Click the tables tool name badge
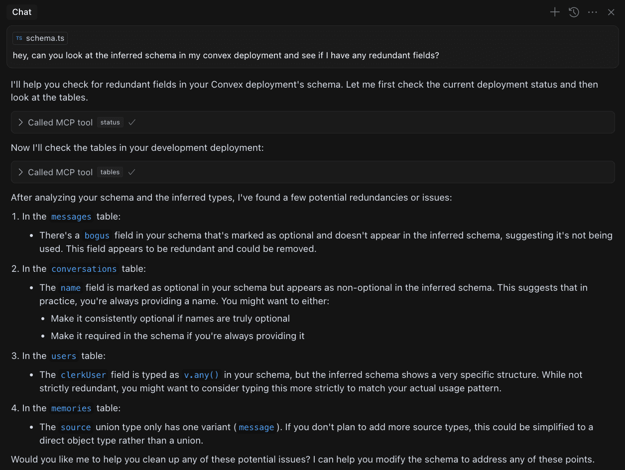 pyautogui.click(x=110, y=172)
